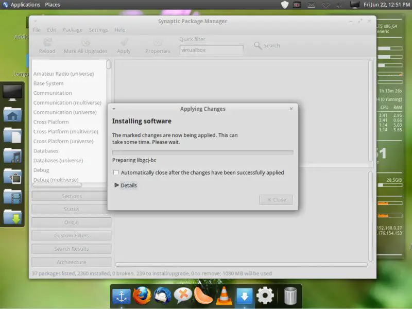Select Communication (multiverse) category
The height and width of the screenshot is (309, 412).
pos(67,102)
